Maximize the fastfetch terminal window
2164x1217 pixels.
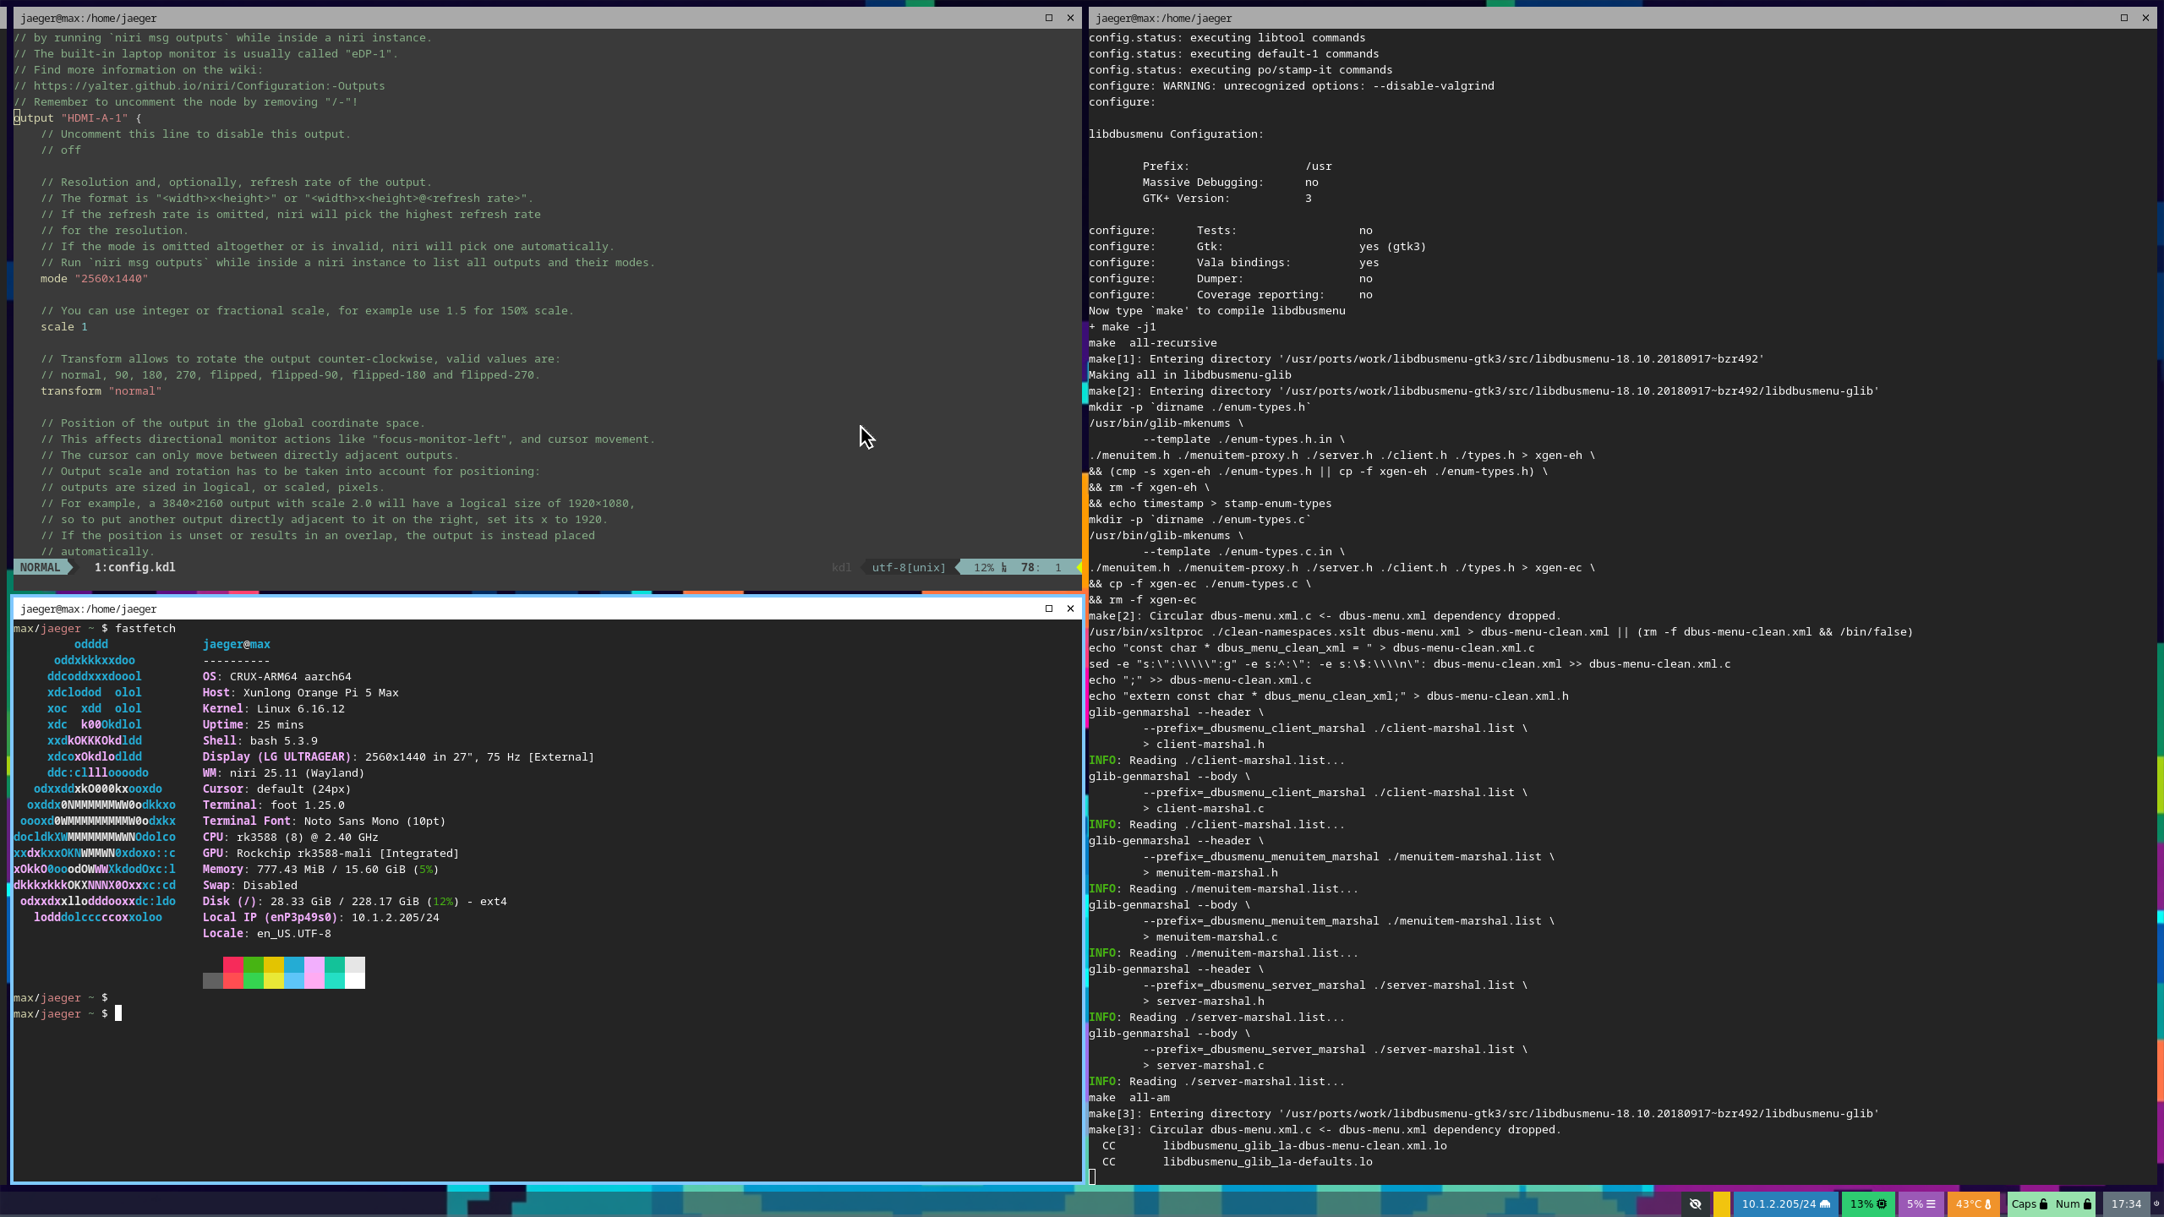[x=1049, y=608]
